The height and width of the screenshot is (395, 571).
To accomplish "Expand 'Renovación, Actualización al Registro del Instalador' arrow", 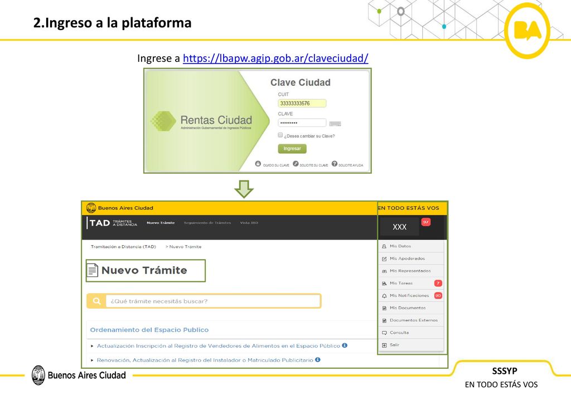I will [92, 360].
